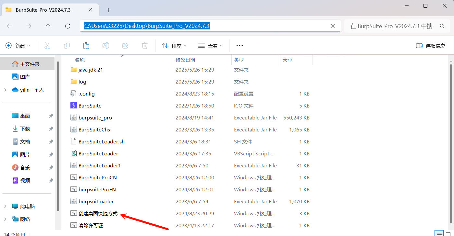The height and width of the screenshot is (236, 454).
Task: Click the Rename icon in toolbar
Action: [x=106, y=46]
